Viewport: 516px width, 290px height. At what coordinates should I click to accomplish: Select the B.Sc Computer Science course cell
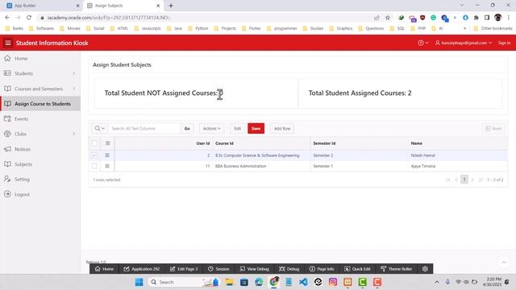click(261, 155)
